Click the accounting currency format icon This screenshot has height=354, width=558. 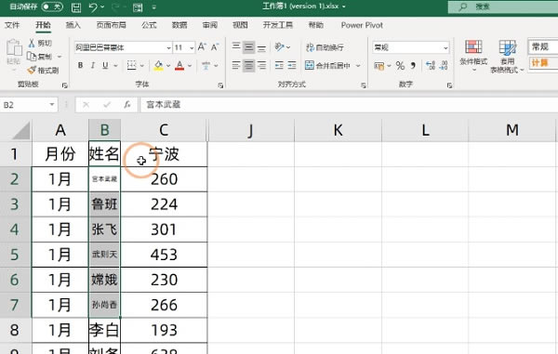click(379, 66)
